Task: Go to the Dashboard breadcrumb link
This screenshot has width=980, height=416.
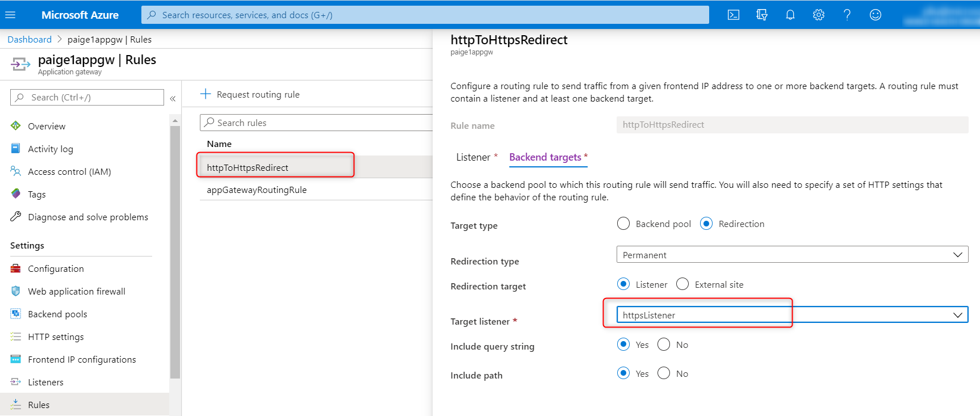Action: point(30,39)
